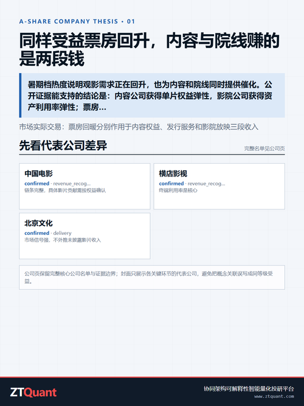Click the truncated revenue_recog label in 中国电影 card
304x406 pixels.
(72, 184)
